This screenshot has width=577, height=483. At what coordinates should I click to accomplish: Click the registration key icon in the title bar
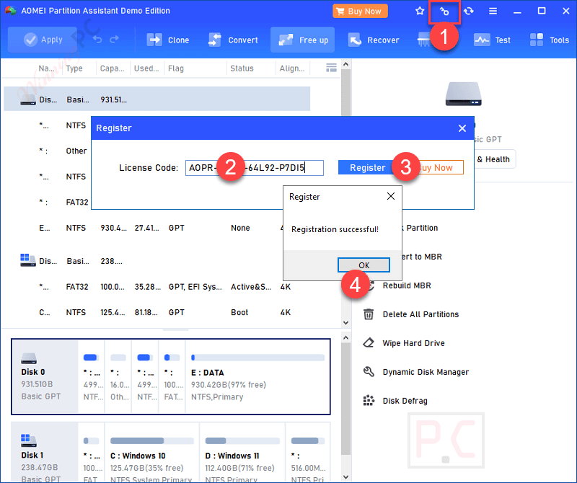(x=445, y=11)
